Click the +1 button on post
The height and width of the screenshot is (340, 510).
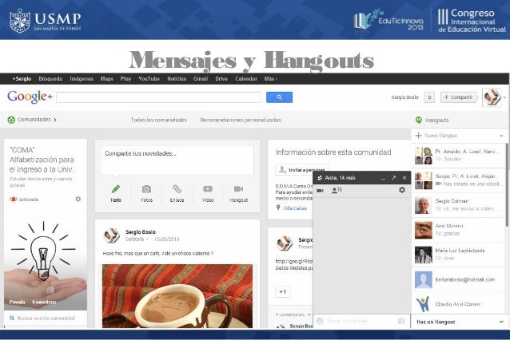pos(282,291)
